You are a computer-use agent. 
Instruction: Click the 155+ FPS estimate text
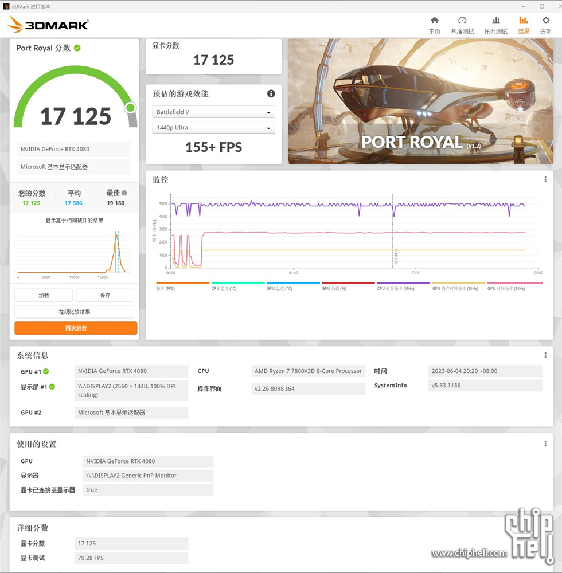pyautogui.click(x=213, y=147)
